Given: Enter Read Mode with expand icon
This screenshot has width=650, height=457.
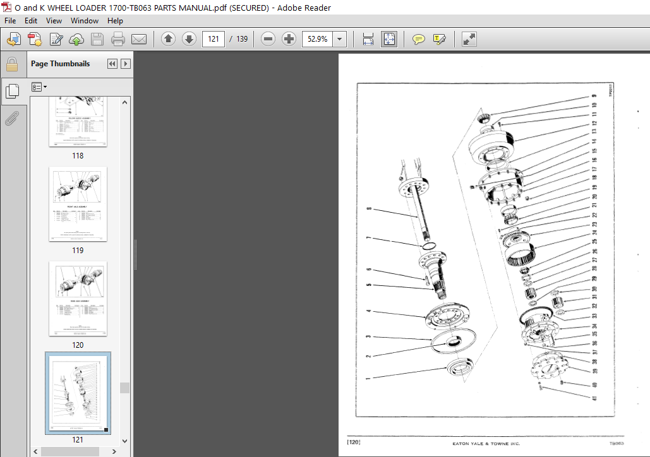Looking at the screenshot, I should point(469,39).
